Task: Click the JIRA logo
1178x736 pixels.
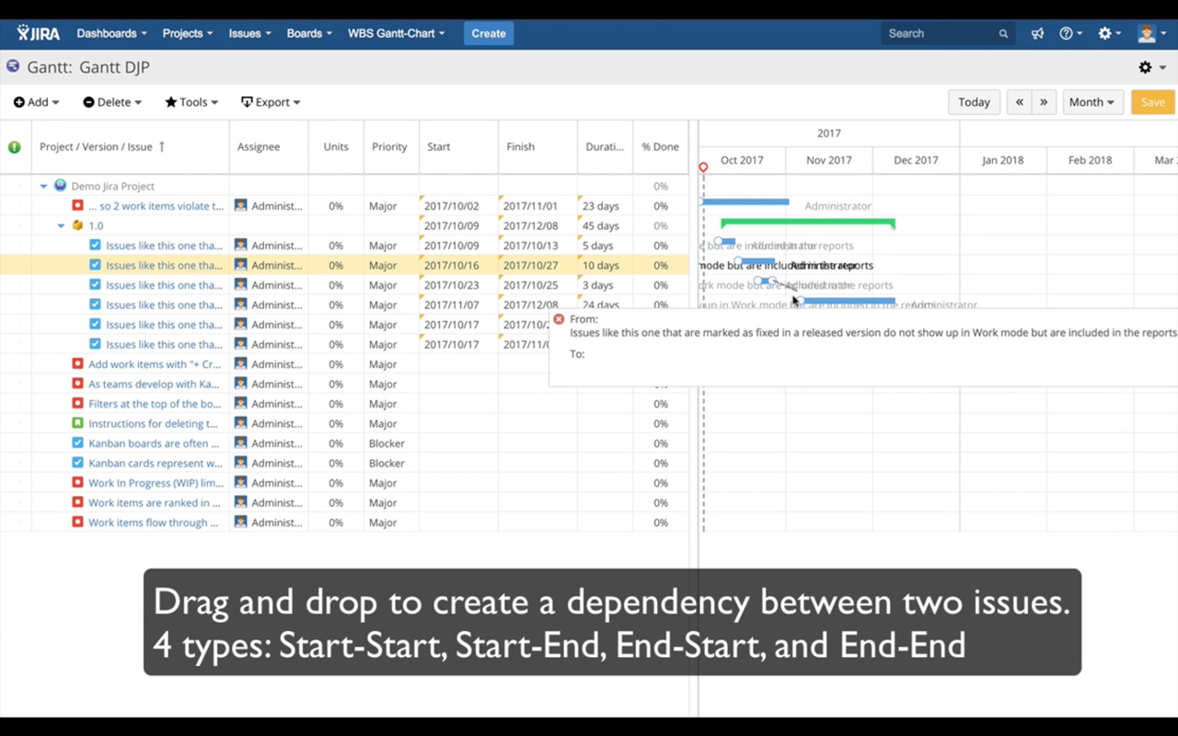Action: click(38, 33)
